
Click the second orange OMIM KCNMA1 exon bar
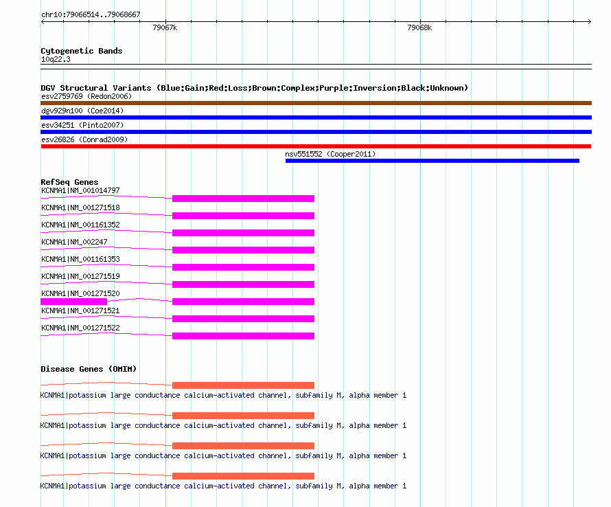[x=243, y=416]
